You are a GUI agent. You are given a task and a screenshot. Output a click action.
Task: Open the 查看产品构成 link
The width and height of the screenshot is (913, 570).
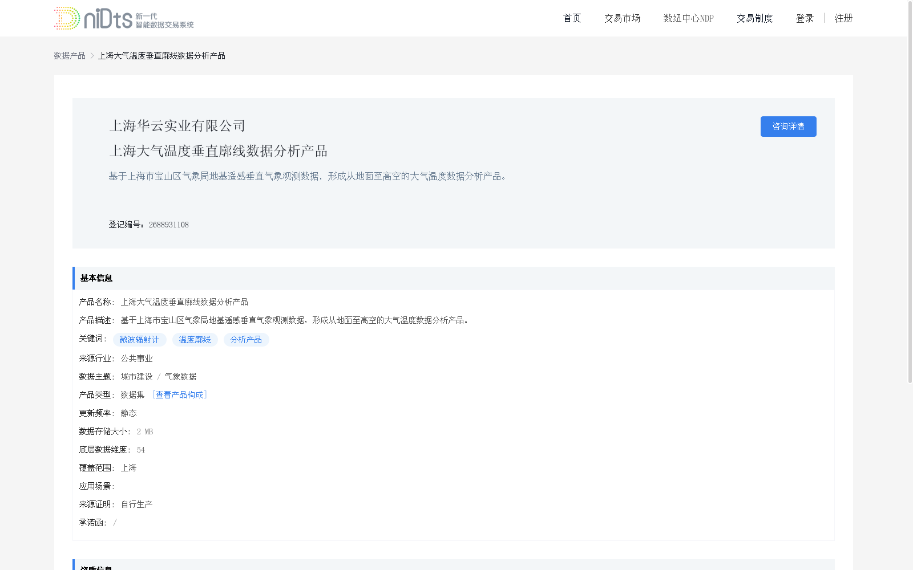(x=179, y=394)
